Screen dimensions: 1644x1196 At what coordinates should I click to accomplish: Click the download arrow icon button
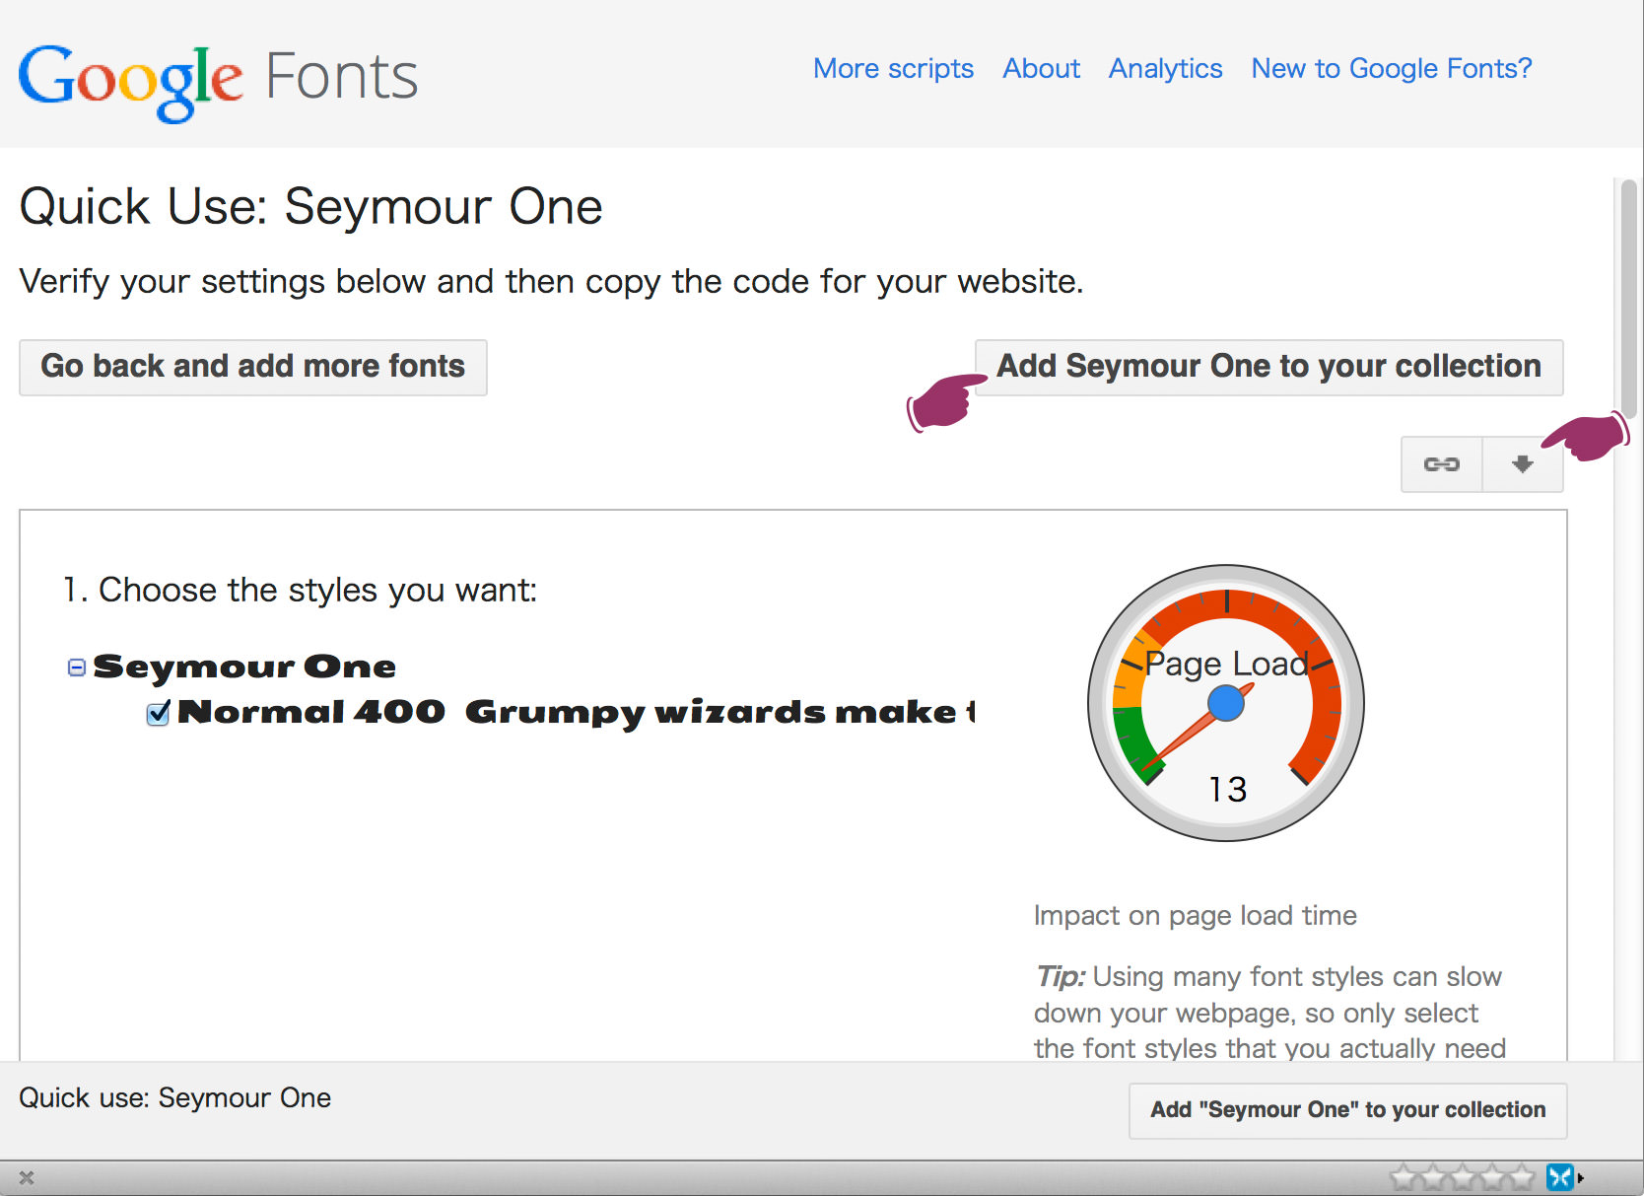click(x=1523, y=464)
